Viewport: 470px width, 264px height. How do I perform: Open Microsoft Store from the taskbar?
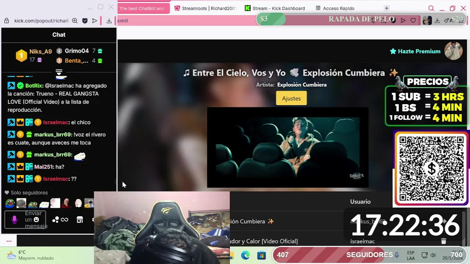(261, 255)
